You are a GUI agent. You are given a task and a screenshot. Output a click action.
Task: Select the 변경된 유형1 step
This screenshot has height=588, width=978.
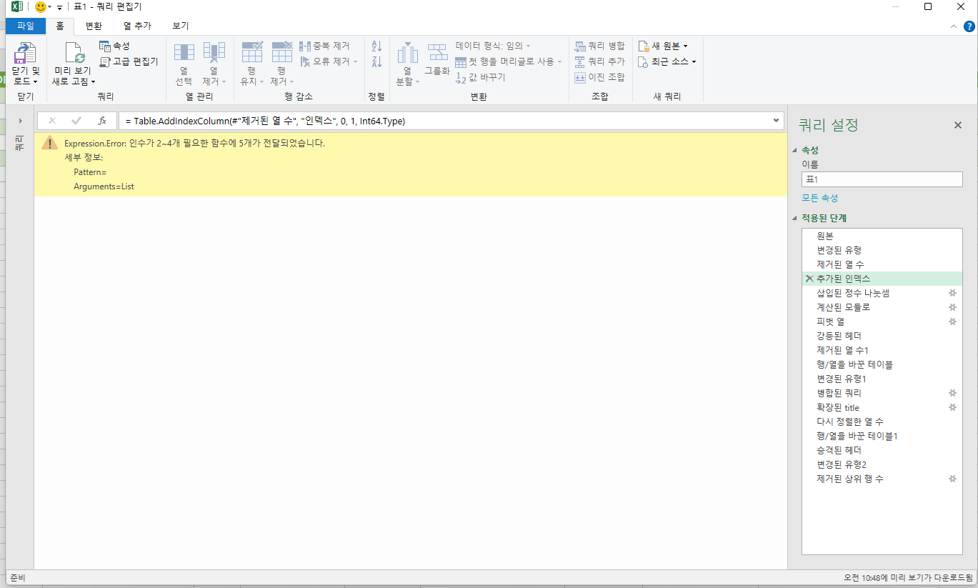coord(882,379)
